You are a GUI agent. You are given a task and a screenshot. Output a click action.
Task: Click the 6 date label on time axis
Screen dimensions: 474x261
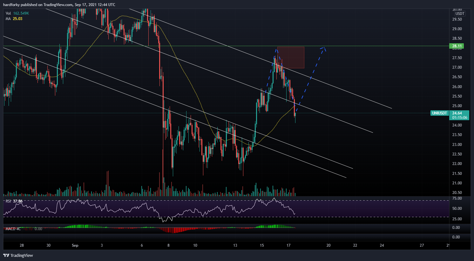[142, 245]
